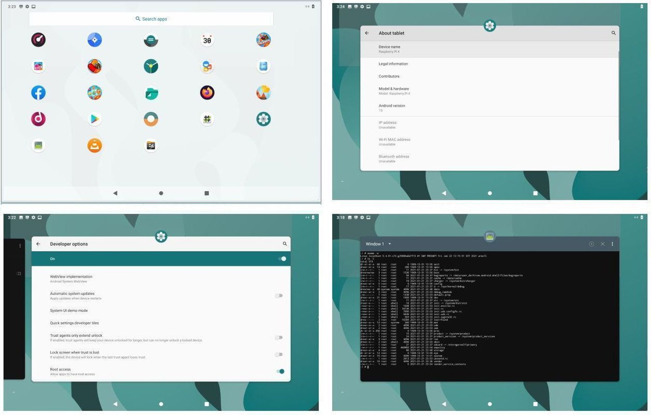Toggle Automatic system updates switch
Screen dimensions: 651x415
279,296
